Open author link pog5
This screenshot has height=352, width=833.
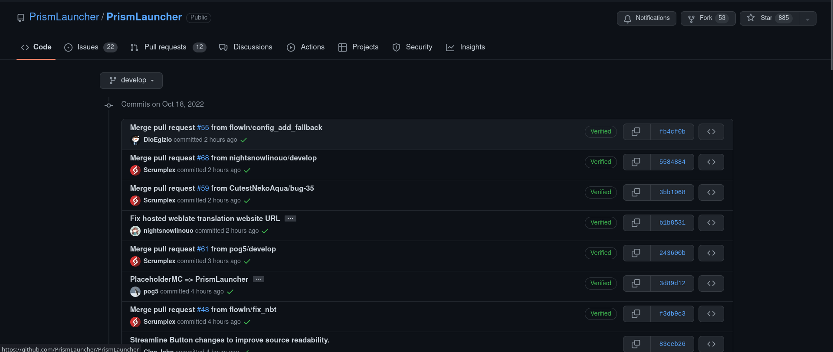click(151, 291)
